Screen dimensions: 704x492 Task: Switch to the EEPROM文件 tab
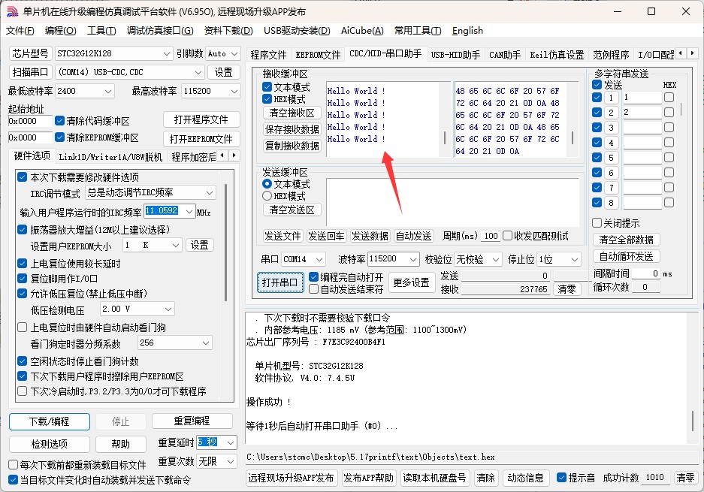tap(318, 55)
